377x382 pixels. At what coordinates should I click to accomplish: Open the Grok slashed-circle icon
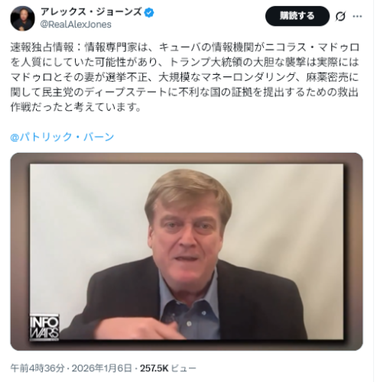340,16
